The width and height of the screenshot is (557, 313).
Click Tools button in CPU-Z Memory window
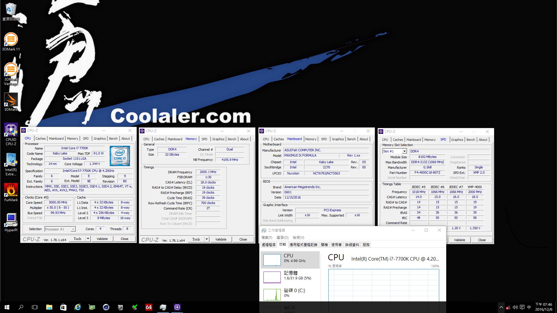[196, 239]
